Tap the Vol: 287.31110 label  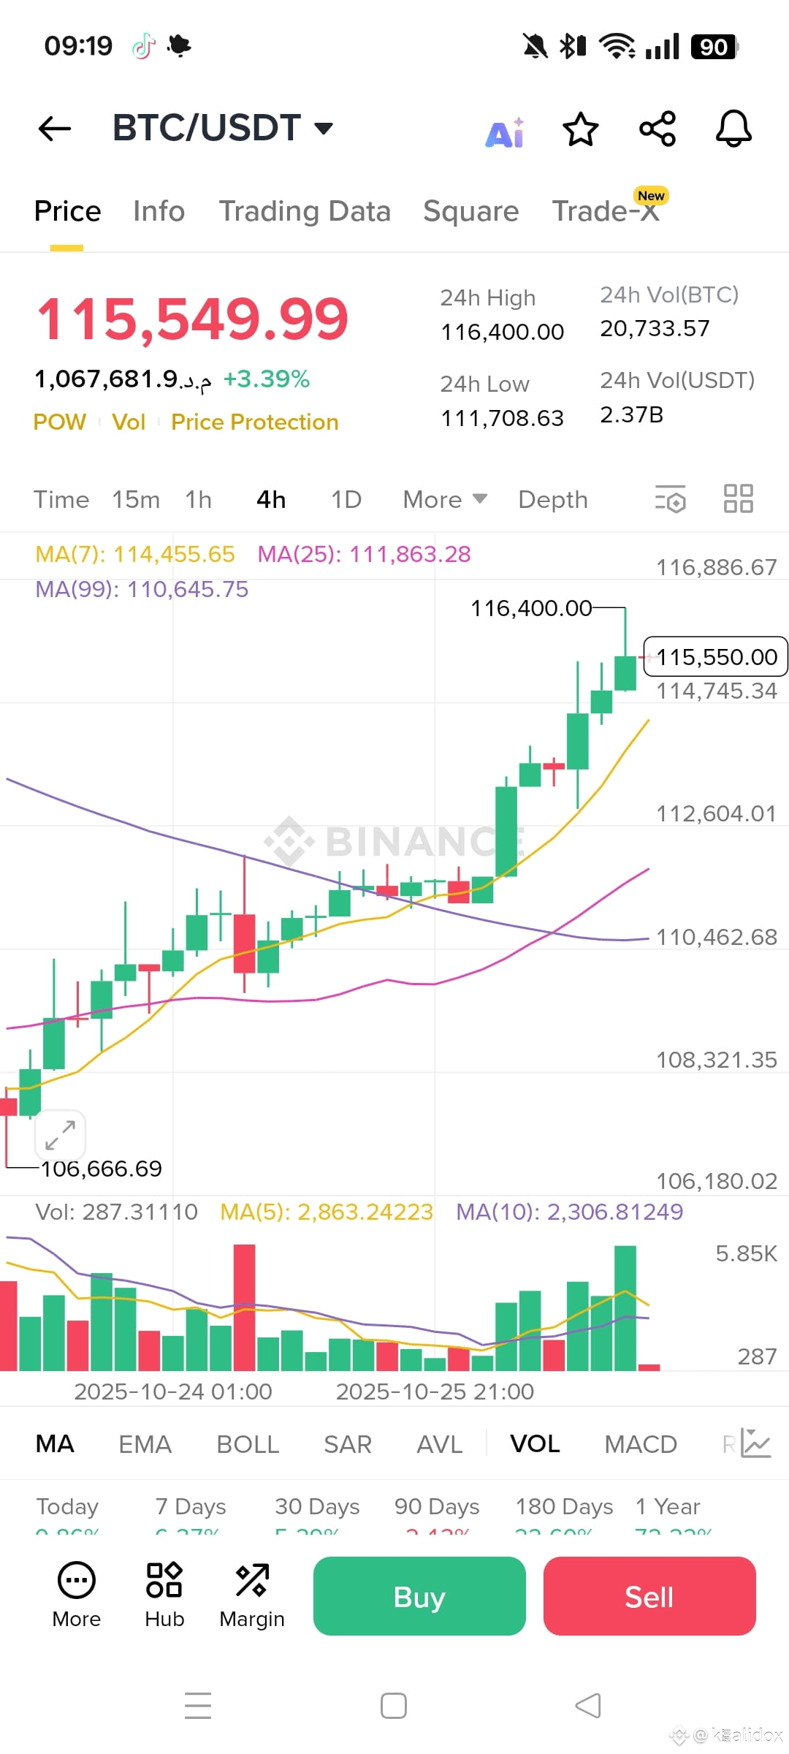coord(117,1212)
